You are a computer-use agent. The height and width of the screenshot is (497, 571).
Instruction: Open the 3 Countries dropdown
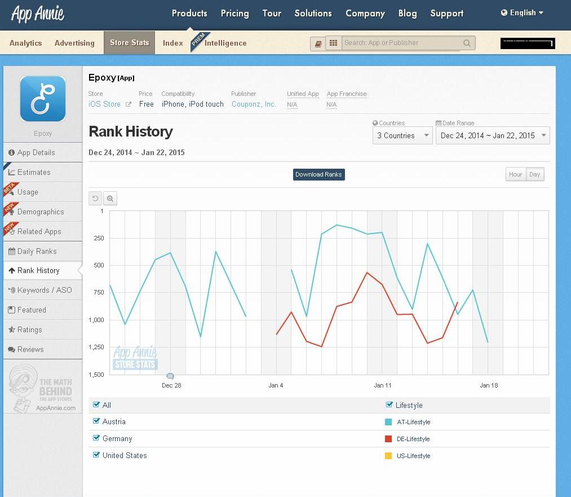402,135
